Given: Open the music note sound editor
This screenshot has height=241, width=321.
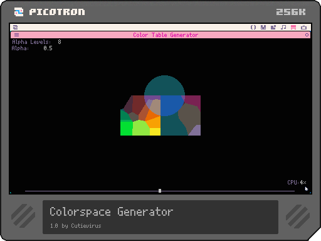Looking at the screenshot, I should click(283, 27).
